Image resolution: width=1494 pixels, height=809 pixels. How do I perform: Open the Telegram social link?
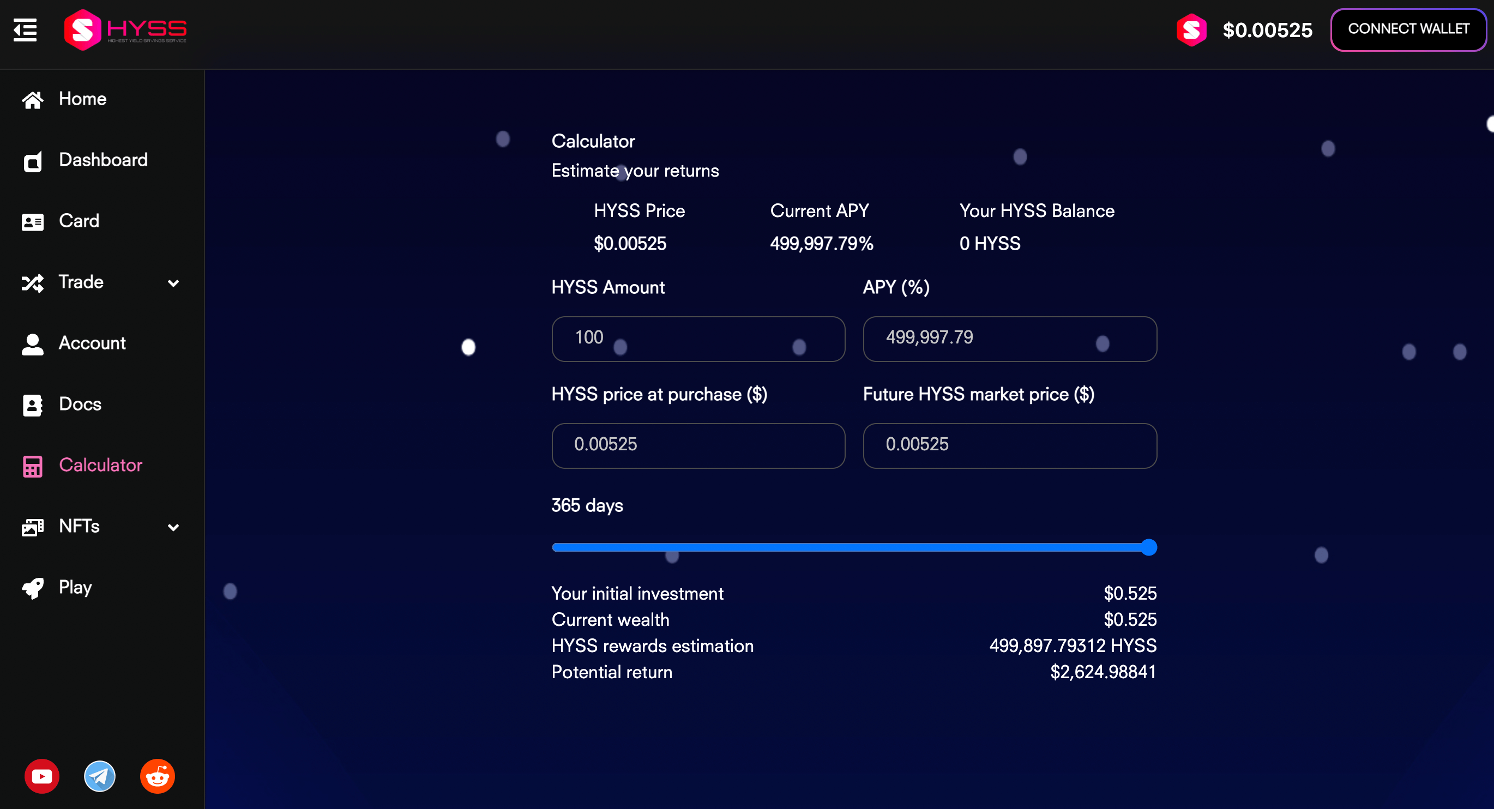point(100,776)
